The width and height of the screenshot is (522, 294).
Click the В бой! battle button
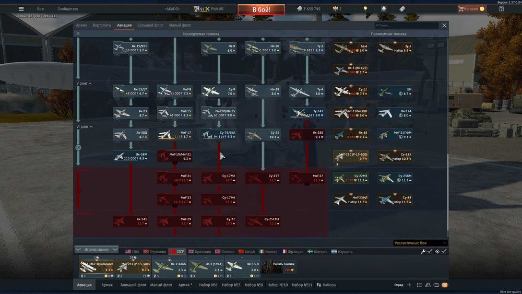coord(262,9)
